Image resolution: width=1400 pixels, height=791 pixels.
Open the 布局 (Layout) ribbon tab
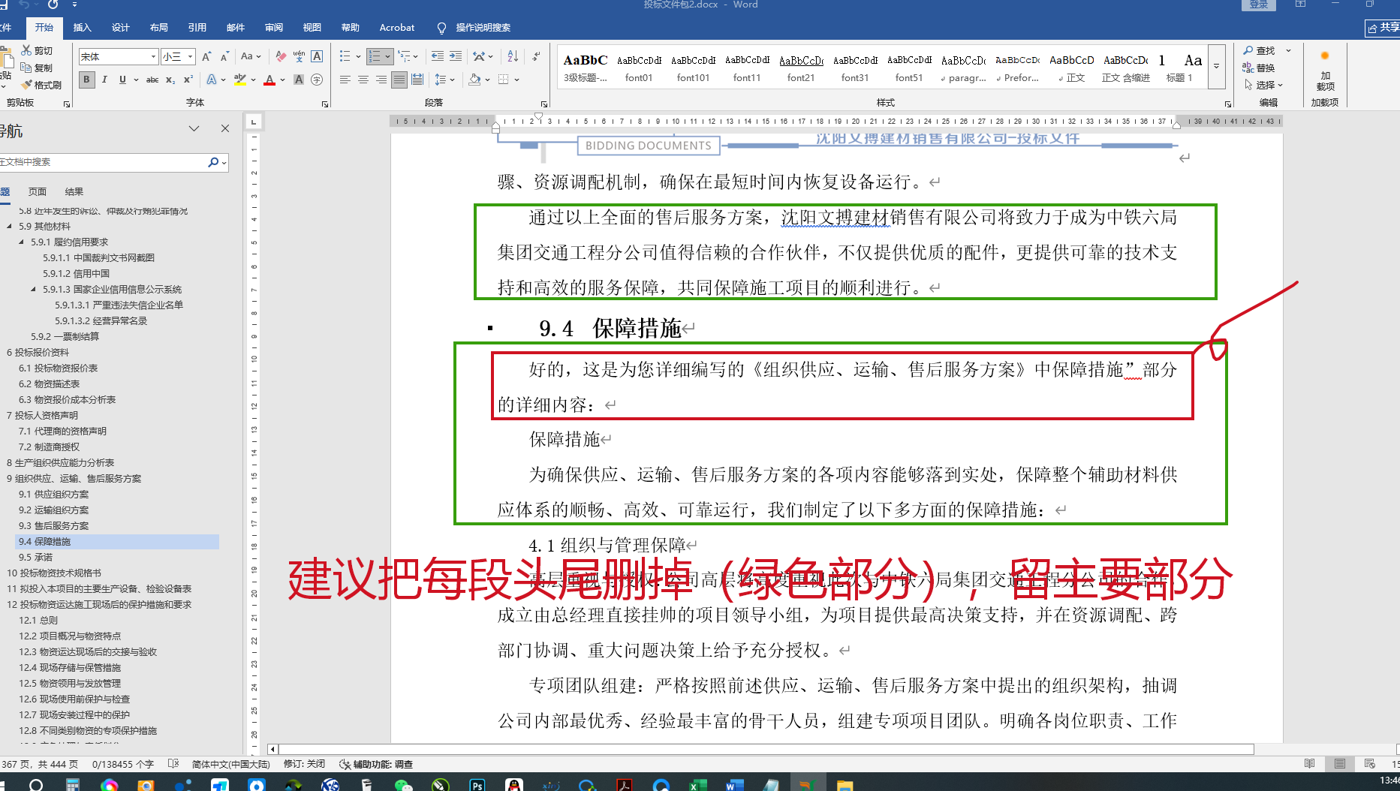coord(158,28)
